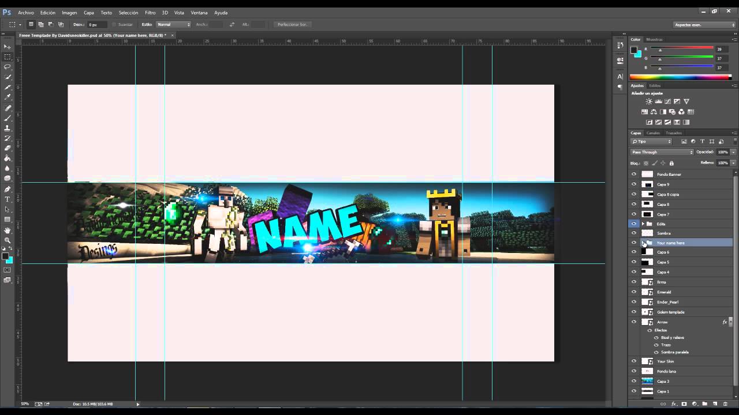Hide the Sombra layer
The width and height of the screenshot is (739, 415).
click(634, 233)
